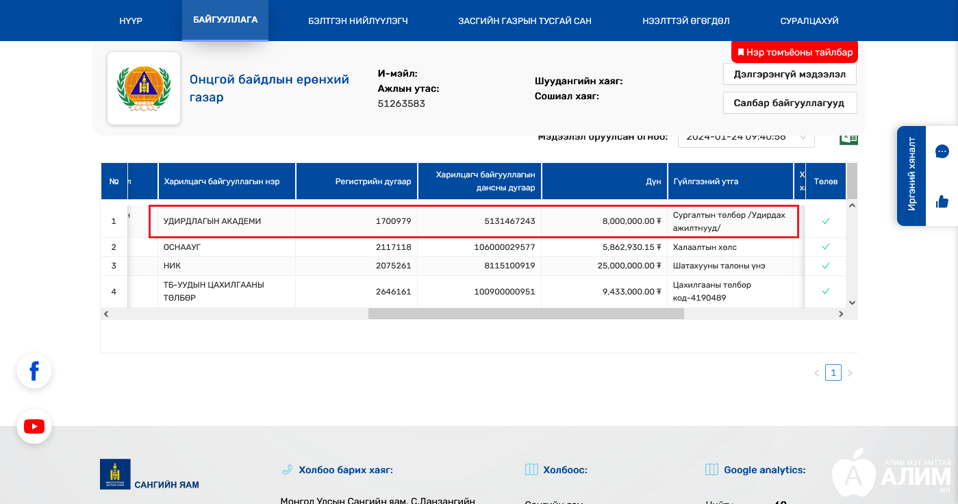
Task: Click the next page arrow
Action: (x=850, y=373)
